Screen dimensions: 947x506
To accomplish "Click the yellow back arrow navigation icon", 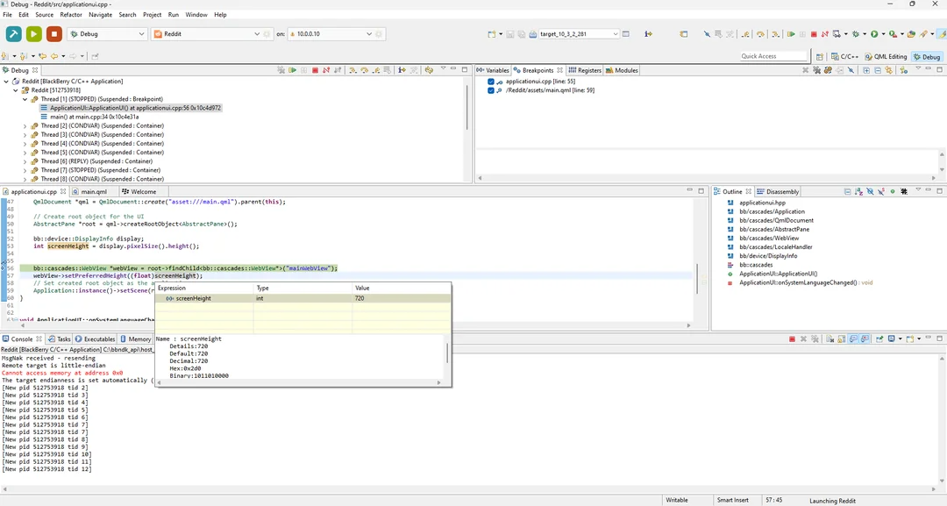I will (53, 56).
